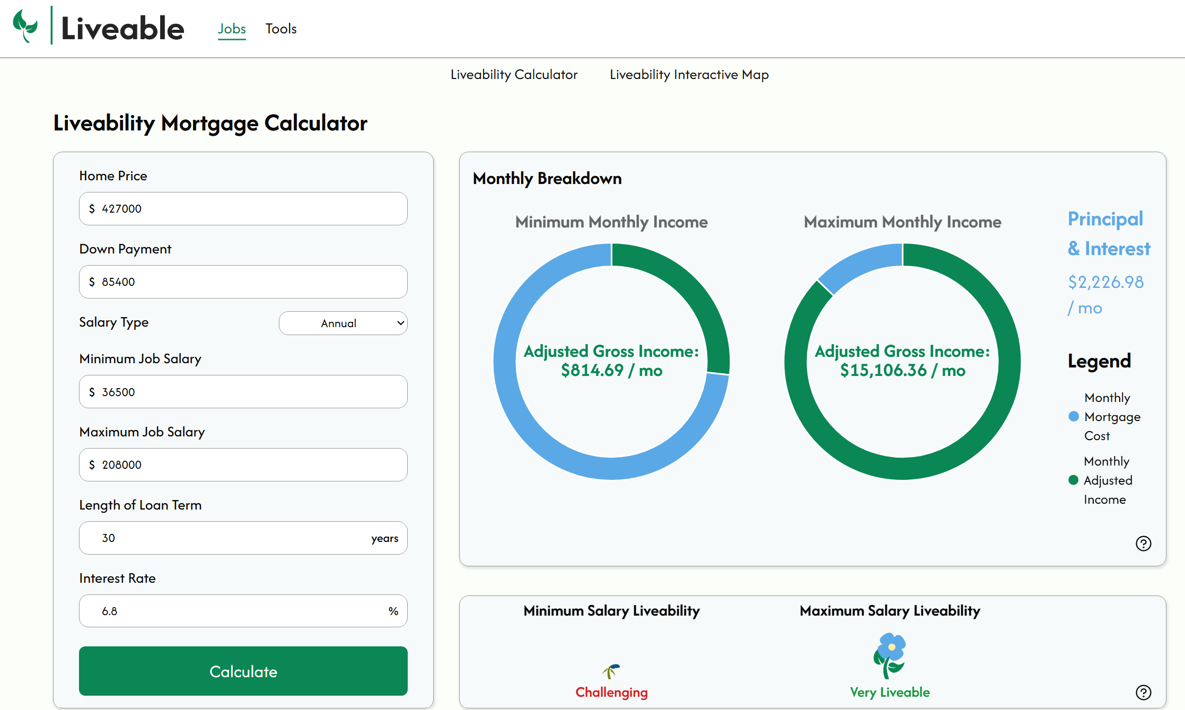This screenshot has height=710, width=1185.
Task: Click the Liveable leaf logo icon
Action: 25,25
